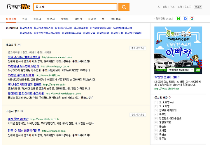The height and width of the screenshot is (145, 210).
Task: Click related search 허위매물없는중고차
Action: click(x=101, y=28)
